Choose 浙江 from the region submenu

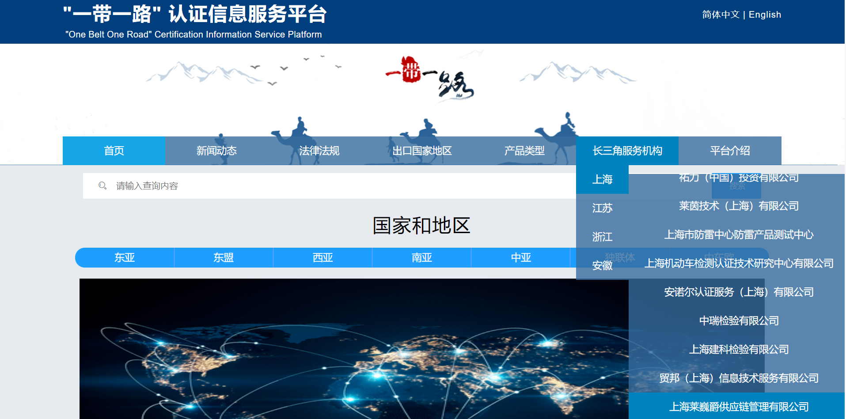click(602, 237)
